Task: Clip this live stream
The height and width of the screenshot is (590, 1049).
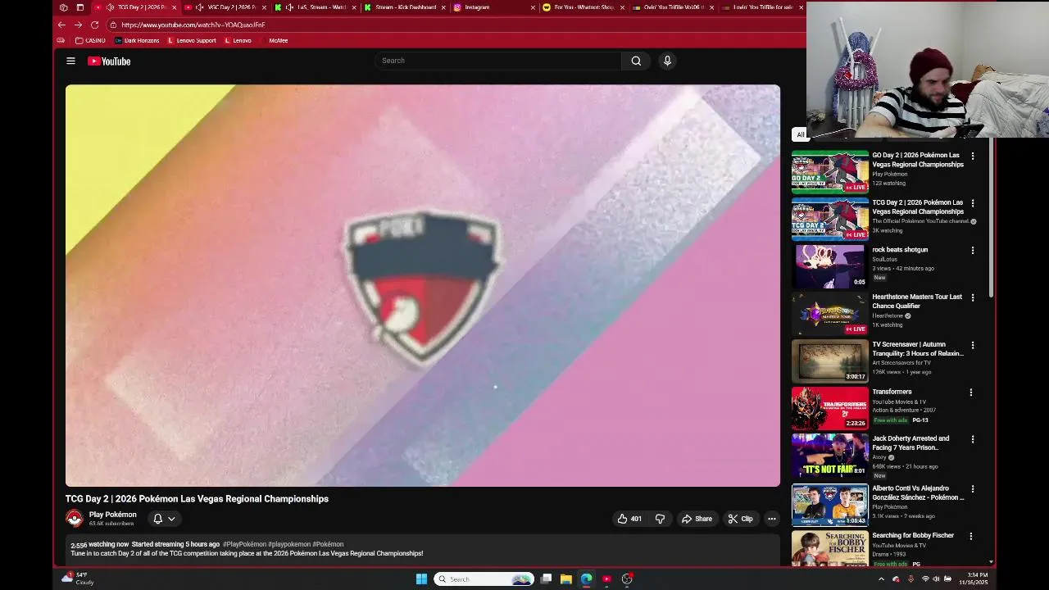Action: 740,519
